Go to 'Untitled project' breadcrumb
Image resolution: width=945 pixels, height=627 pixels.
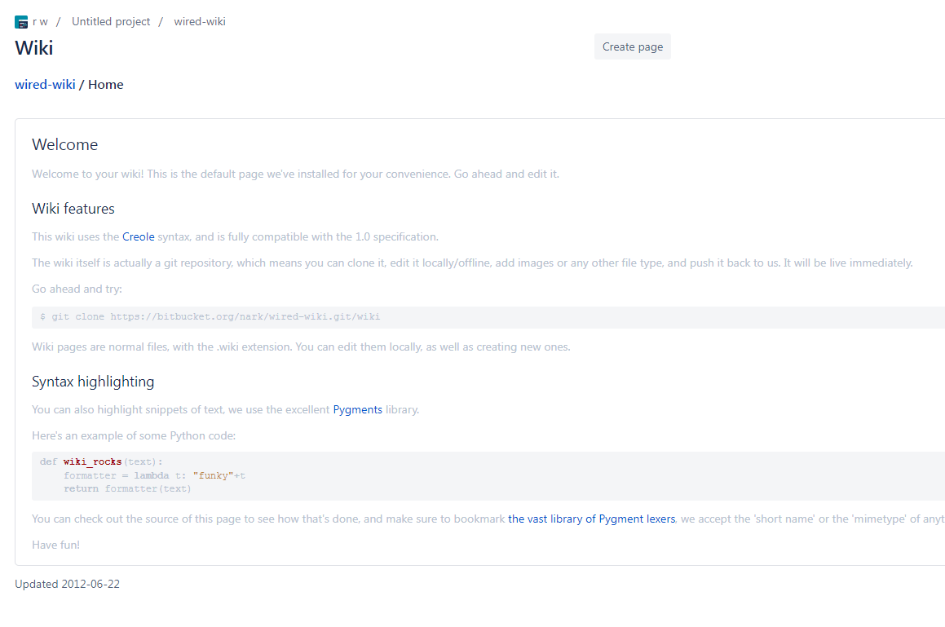point(111,22)
